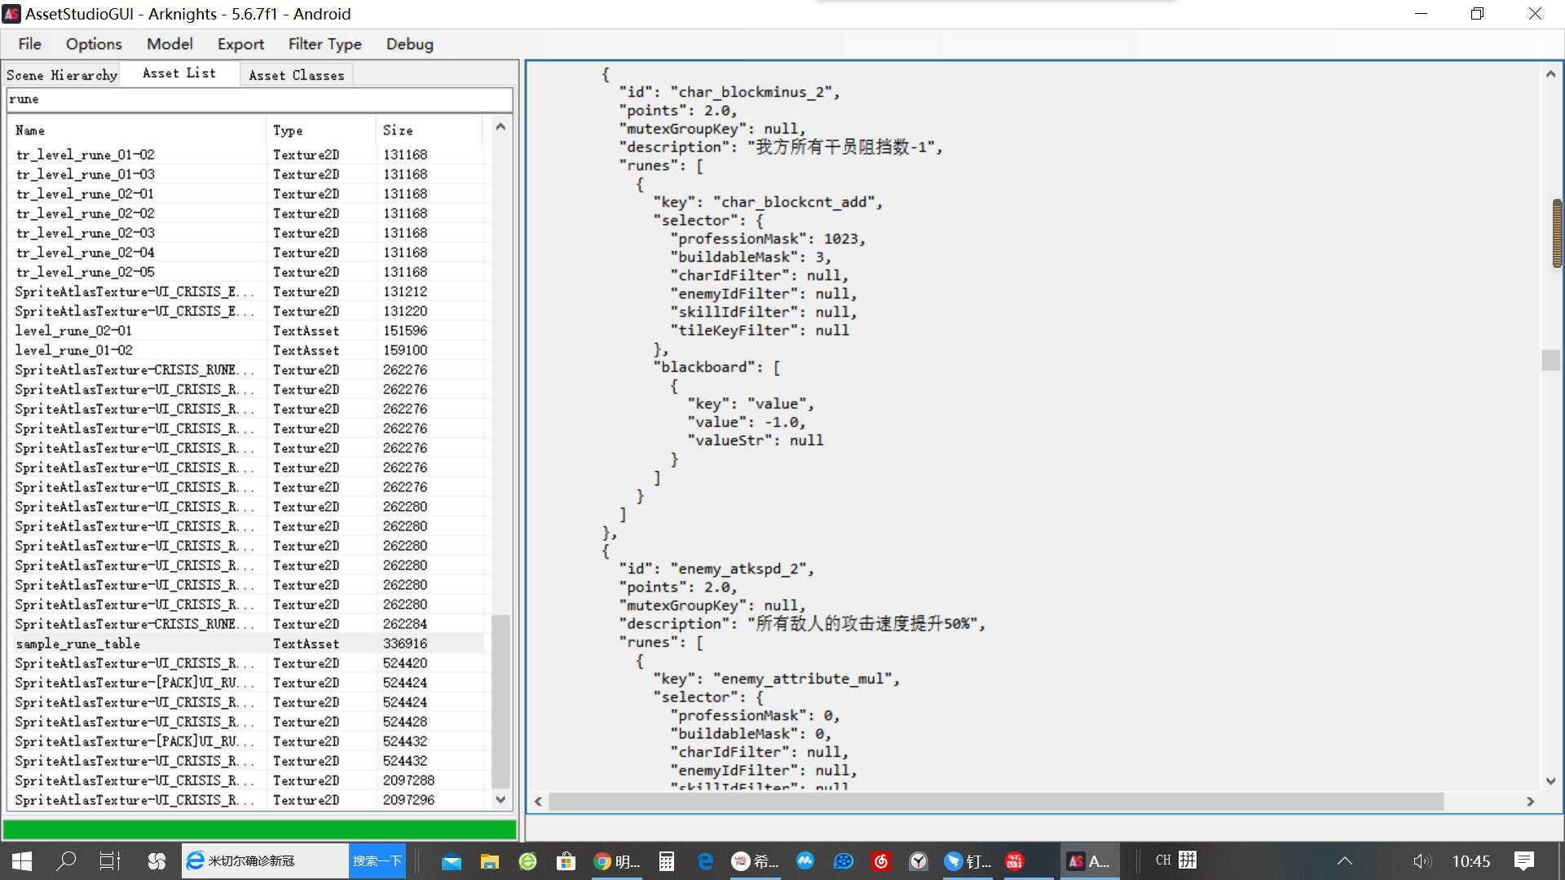
Task: Click the rune filter text field
Action: tap(259, 99)
